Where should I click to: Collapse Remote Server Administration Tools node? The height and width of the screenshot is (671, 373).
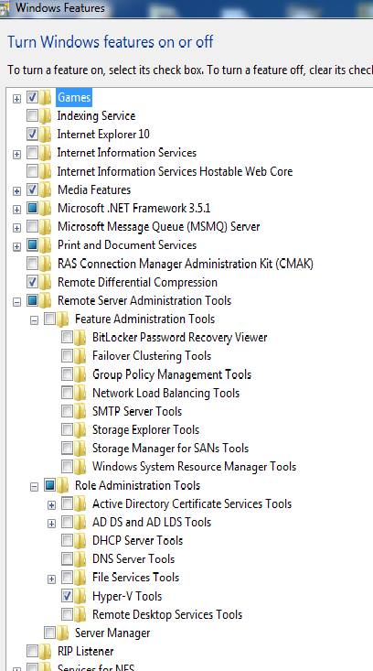click(16, 302)
